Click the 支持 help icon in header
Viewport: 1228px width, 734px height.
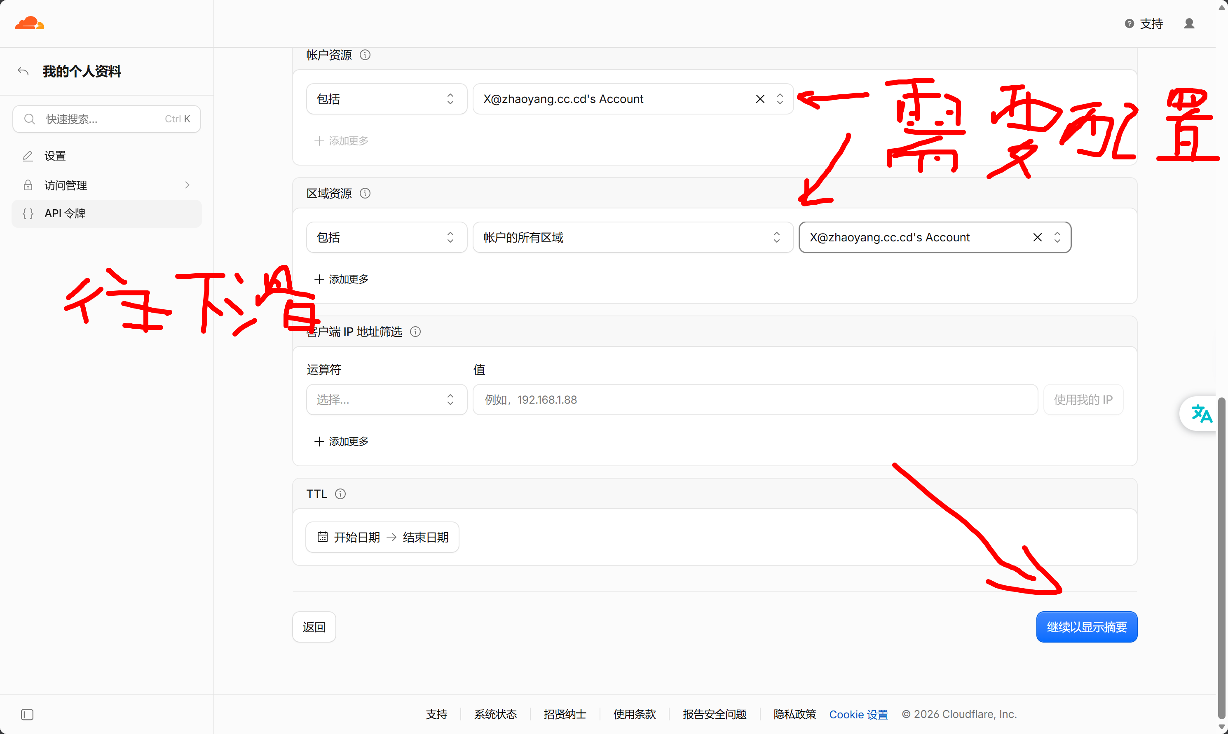pyautogui.click(x=1129, y=23)
